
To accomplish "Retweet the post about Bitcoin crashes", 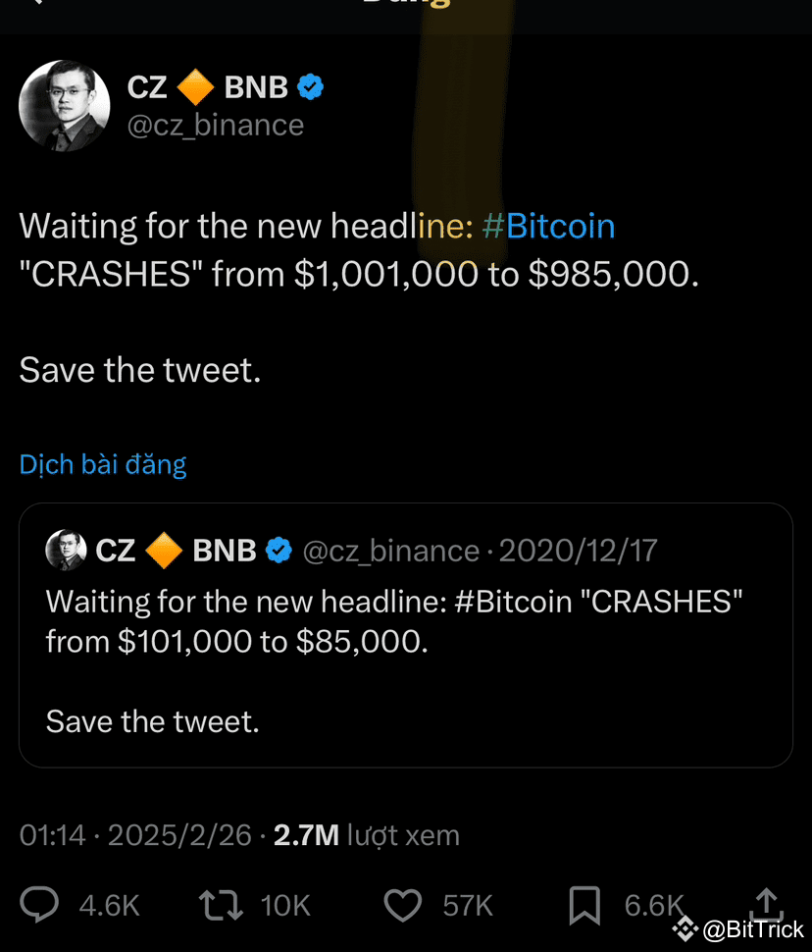I will tap(221, 905).
